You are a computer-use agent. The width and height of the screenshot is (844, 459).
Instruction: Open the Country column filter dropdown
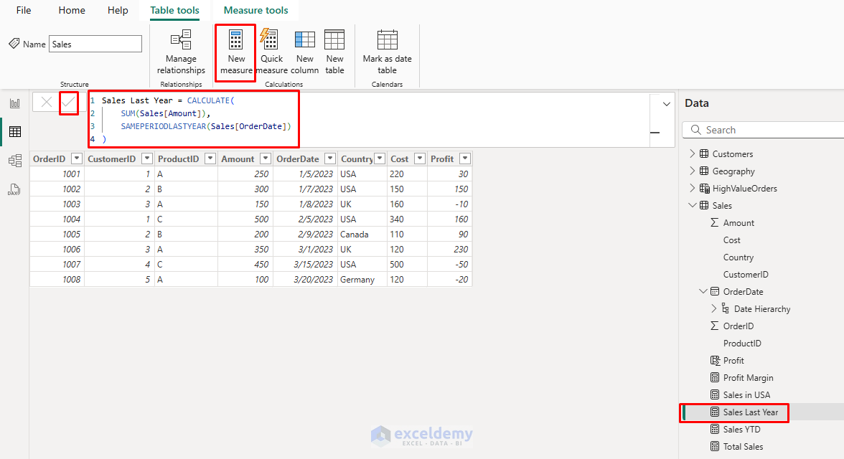(x=380, y=158)
